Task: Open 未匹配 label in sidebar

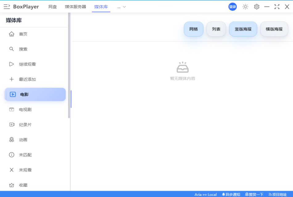Action: 25,155
